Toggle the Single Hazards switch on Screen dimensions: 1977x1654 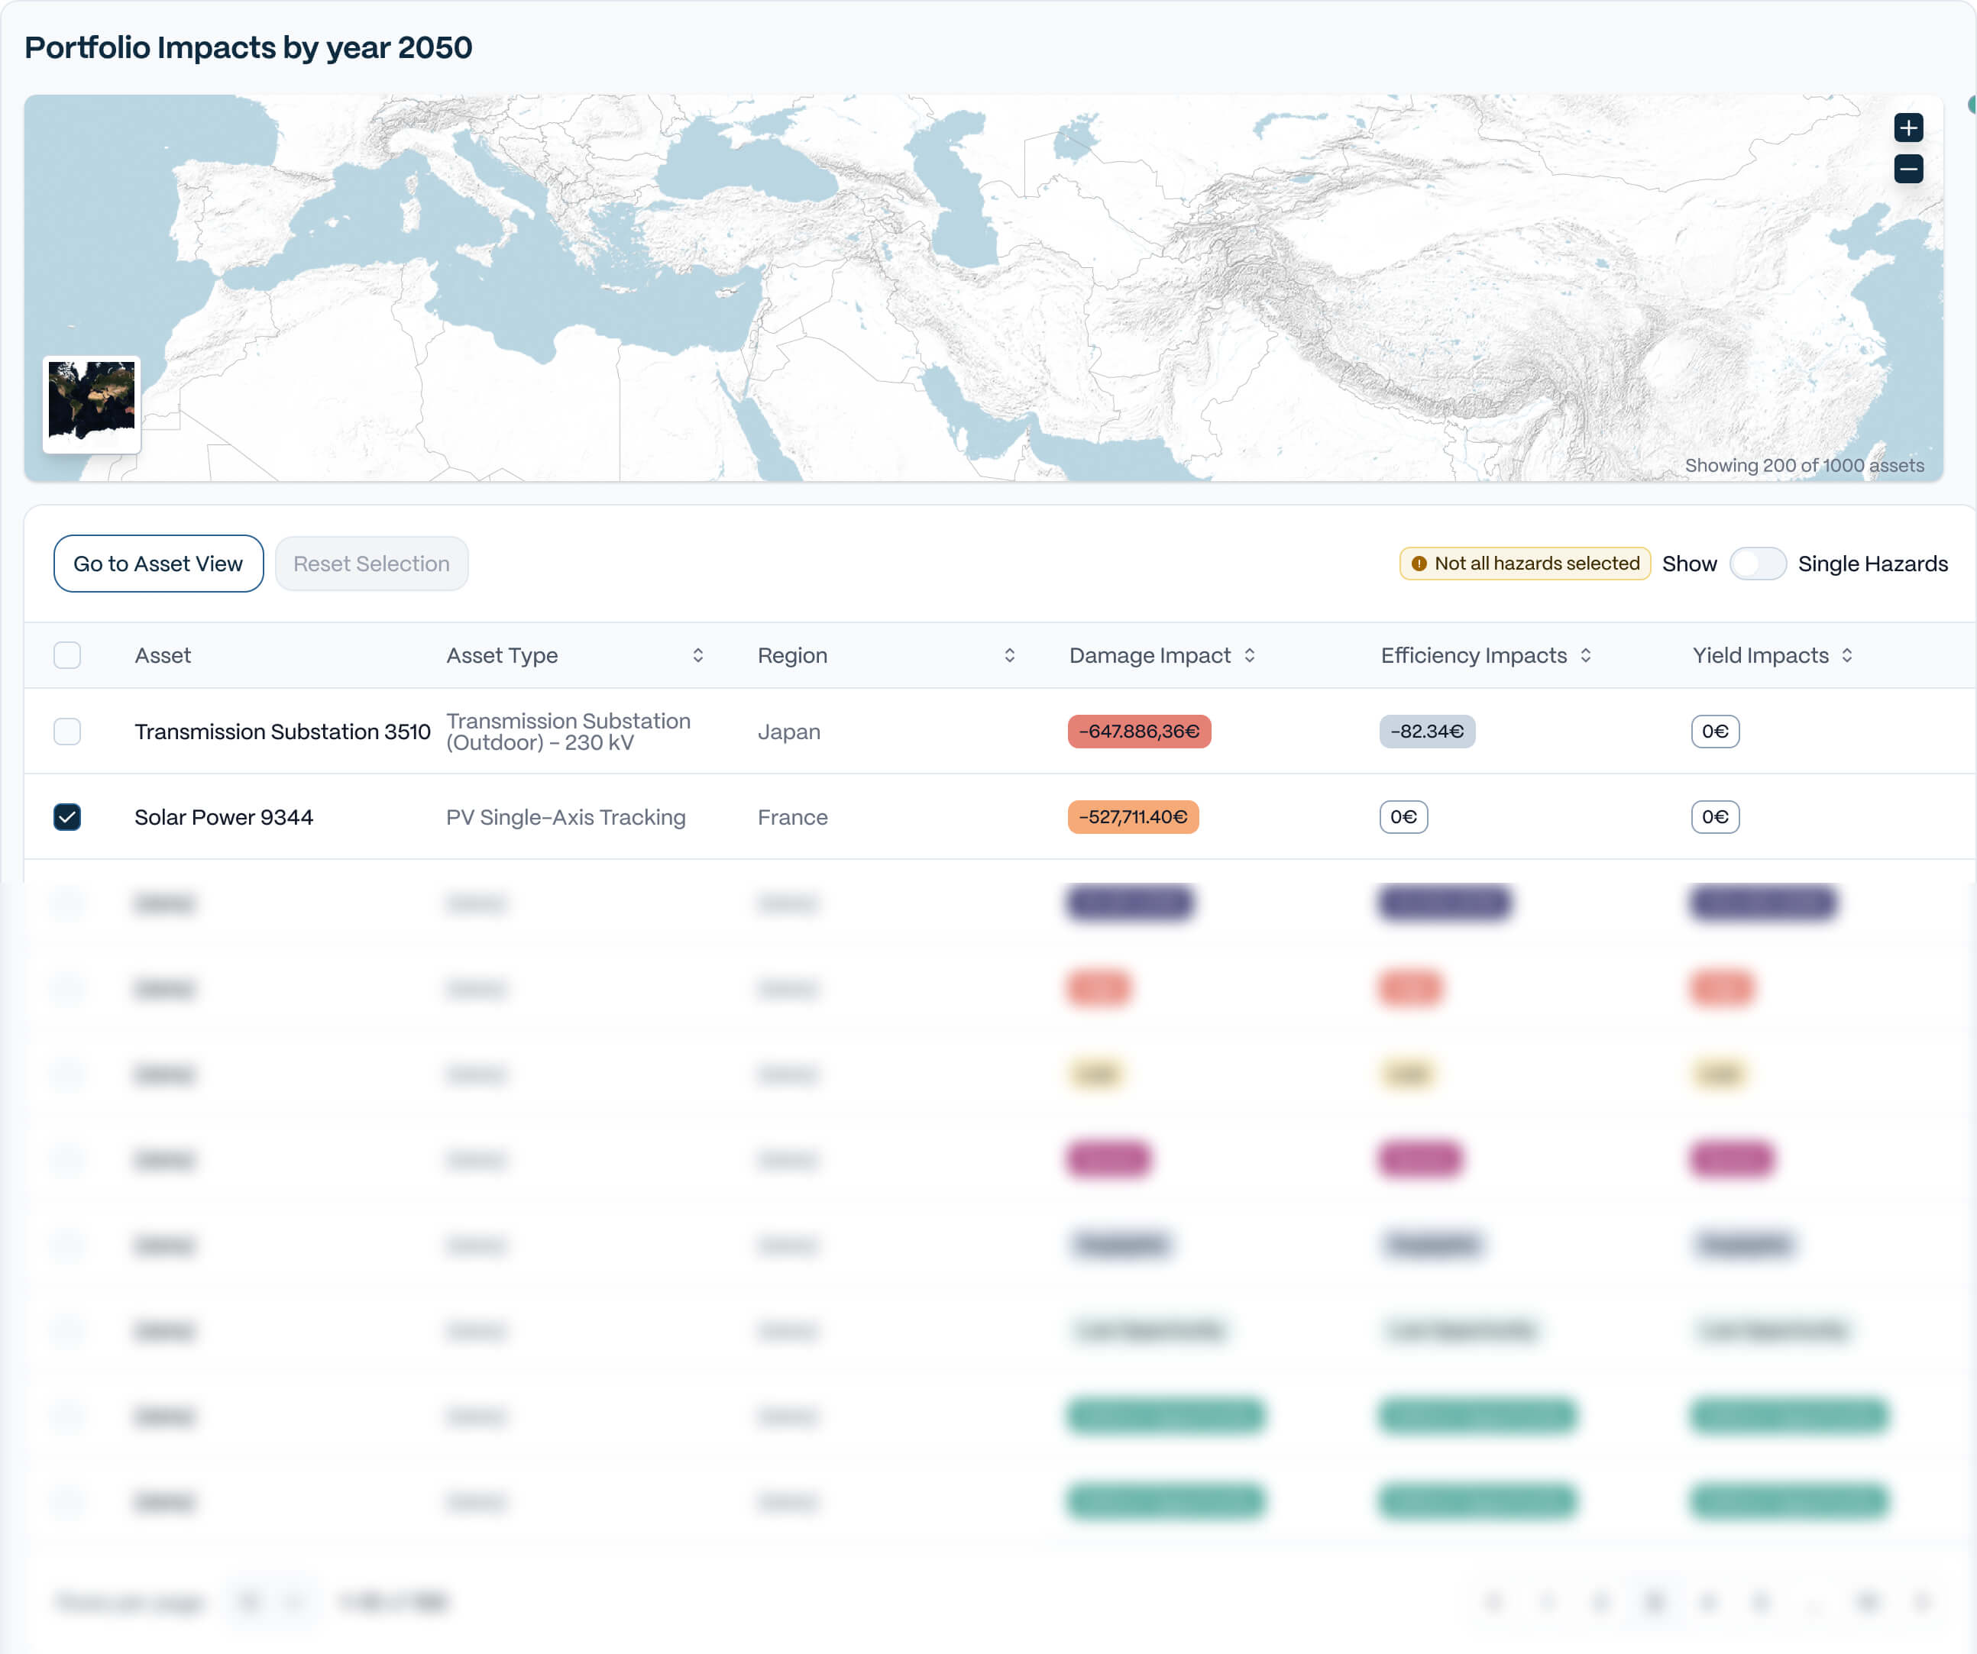pos(1758,563)
